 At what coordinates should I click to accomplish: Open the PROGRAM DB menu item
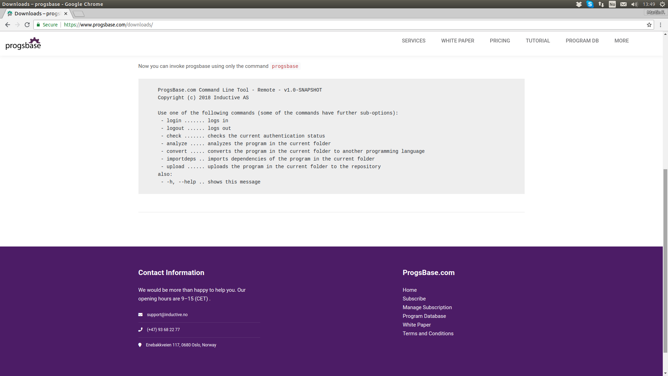(x=582, y=41)
